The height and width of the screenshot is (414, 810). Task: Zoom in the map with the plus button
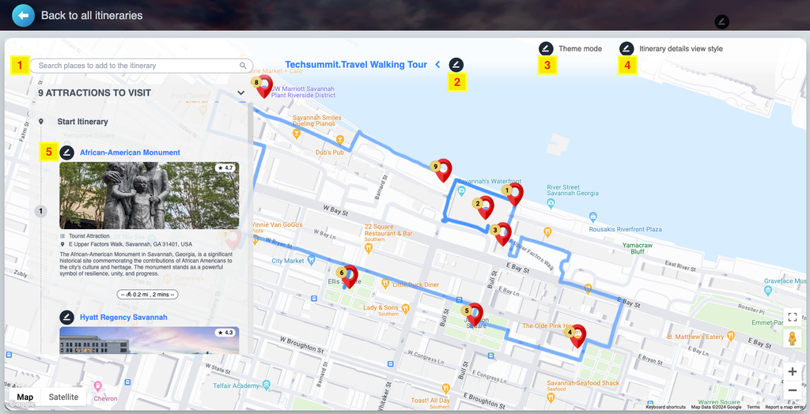793,371
